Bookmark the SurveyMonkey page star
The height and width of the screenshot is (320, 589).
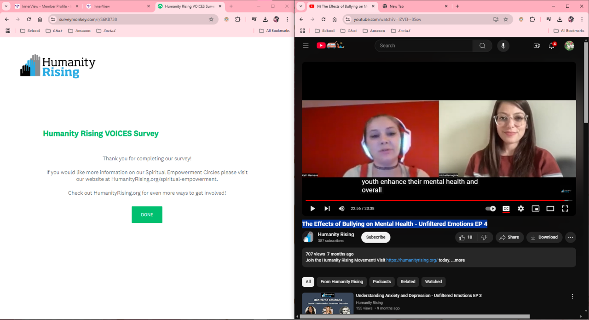click(211, 19)
